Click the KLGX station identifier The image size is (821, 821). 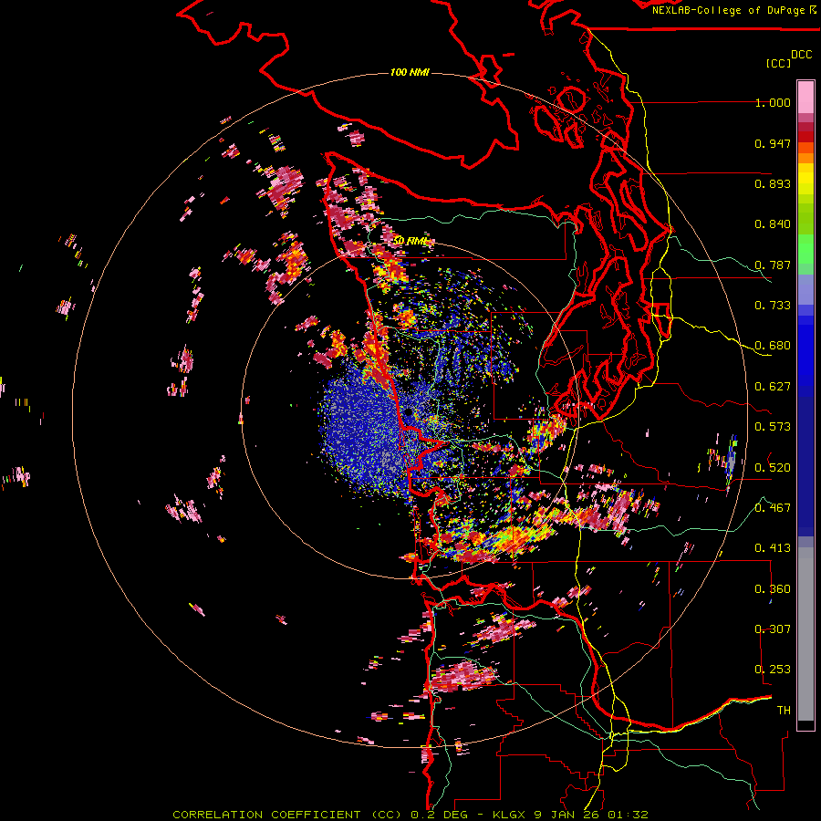coord(511,815)
